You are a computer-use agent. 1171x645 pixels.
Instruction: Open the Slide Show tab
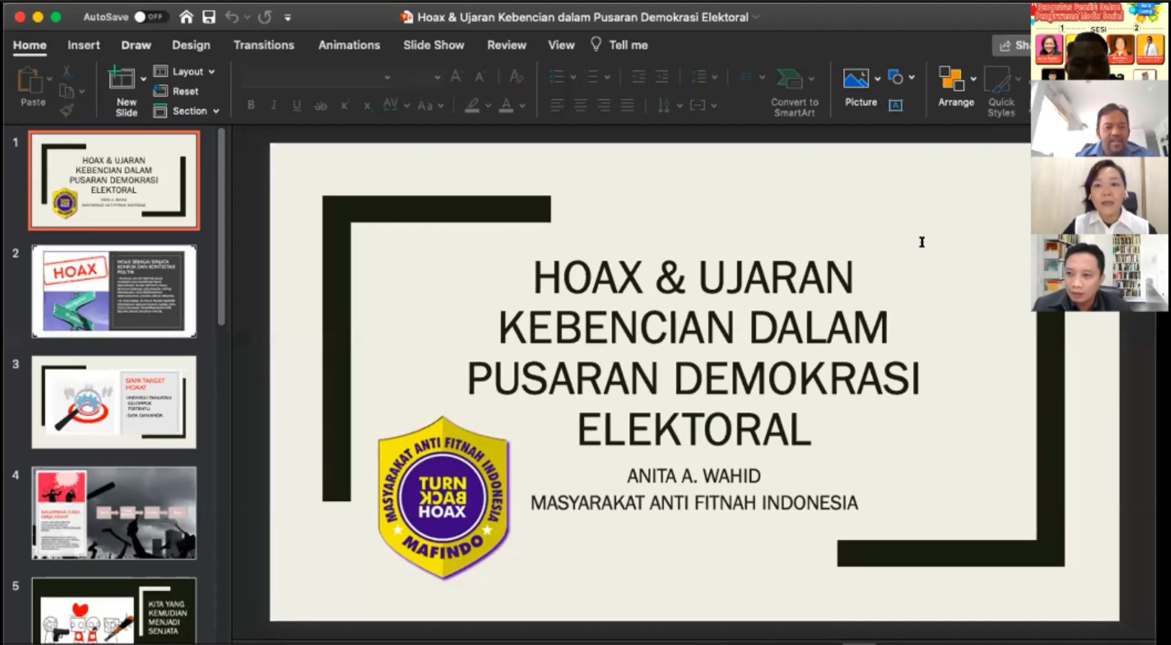(434, 45)
